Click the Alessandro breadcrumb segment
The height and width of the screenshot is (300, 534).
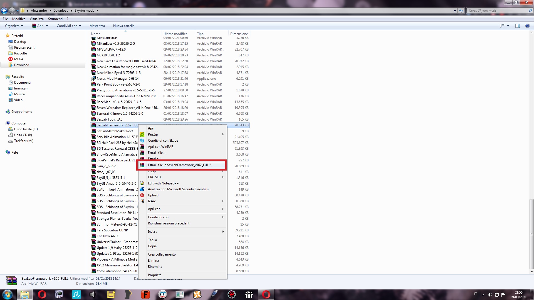coord(39,11)
